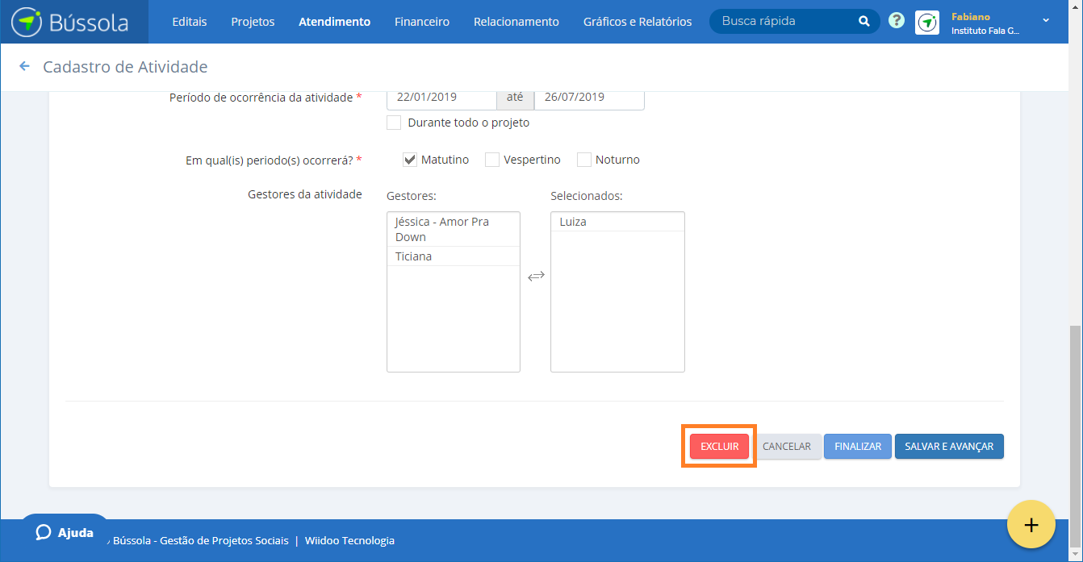Viewport: 1083px width, 562px height.
Task: Go back using the left arrow
Action: coord(24,67)
